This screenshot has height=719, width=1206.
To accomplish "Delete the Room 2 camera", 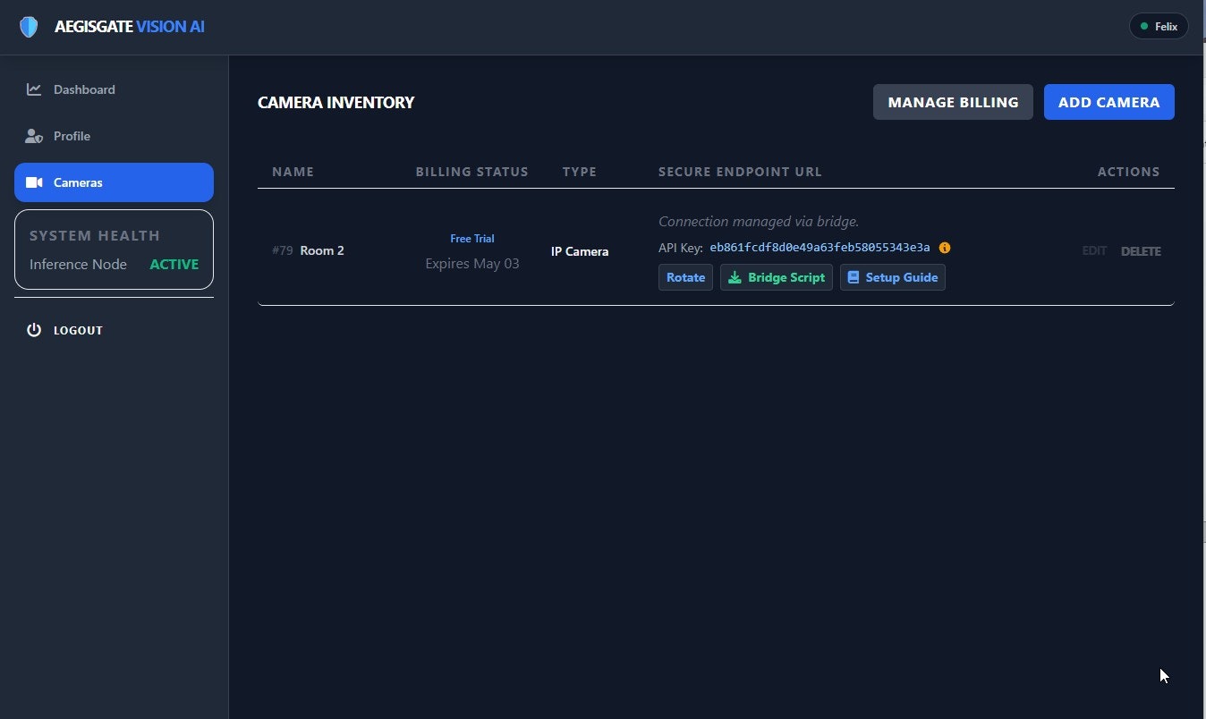I will [1141, 251].
